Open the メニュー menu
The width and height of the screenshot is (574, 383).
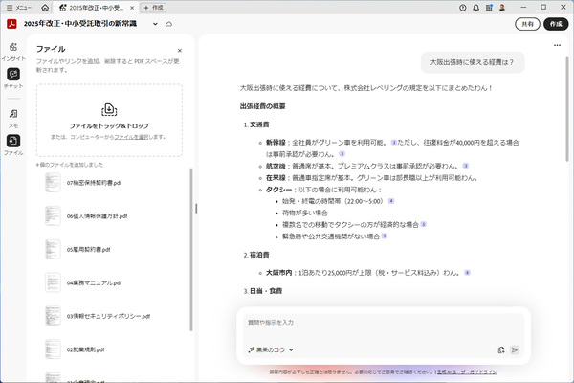tap(22, 7)
